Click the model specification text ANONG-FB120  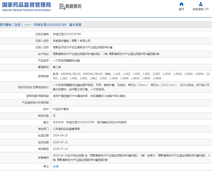point(71,74)
